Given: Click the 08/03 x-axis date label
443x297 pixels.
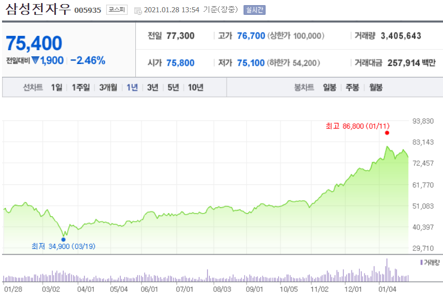Looking at the screenshot, I should pos(222,289).
